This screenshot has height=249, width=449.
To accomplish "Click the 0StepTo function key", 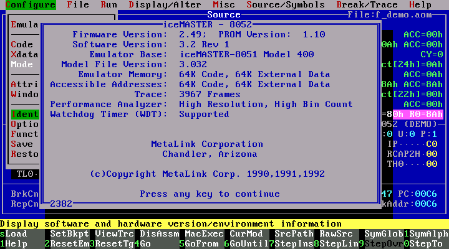I will (423, 244).
